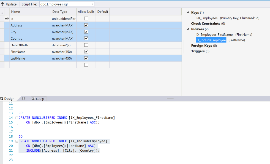
Task: Open the Script File dropdown
Action: pyautogui.click(x=92, y=4)
